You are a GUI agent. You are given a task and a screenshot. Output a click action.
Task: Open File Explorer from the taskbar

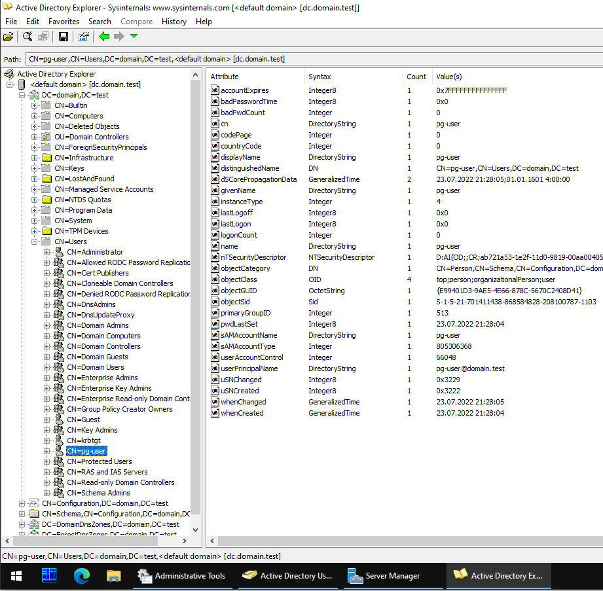114,575
